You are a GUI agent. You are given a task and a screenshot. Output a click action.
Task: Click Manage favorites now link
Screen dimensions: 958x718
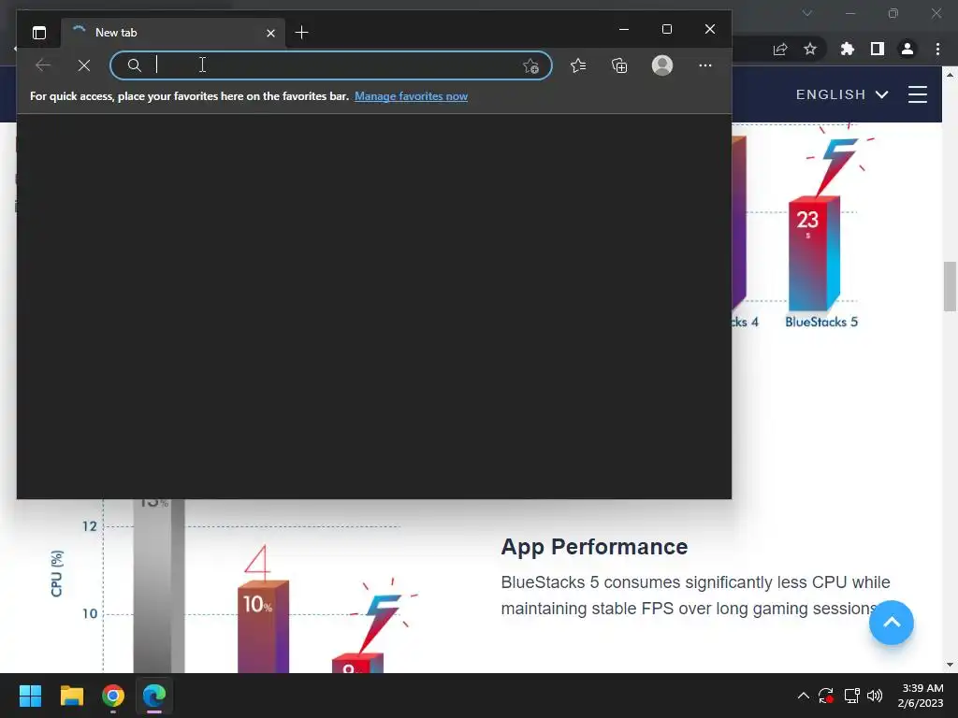[x=412, y=96]
